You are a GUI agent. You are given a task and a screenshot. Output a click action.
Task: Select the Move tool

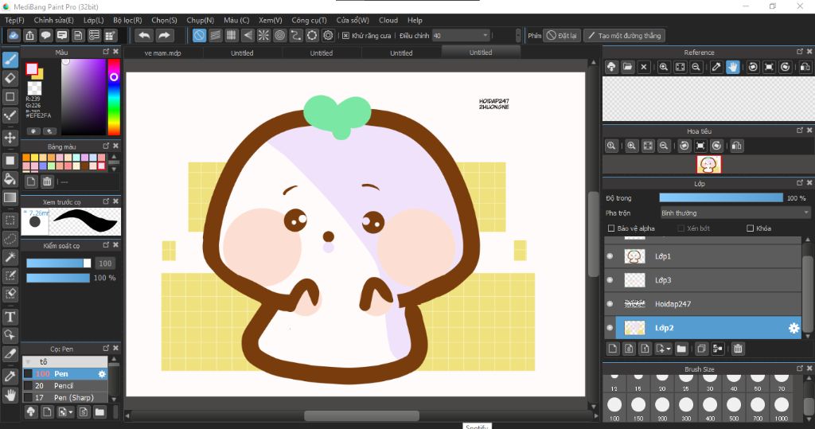pyautogui.click(x=10, y=138)
